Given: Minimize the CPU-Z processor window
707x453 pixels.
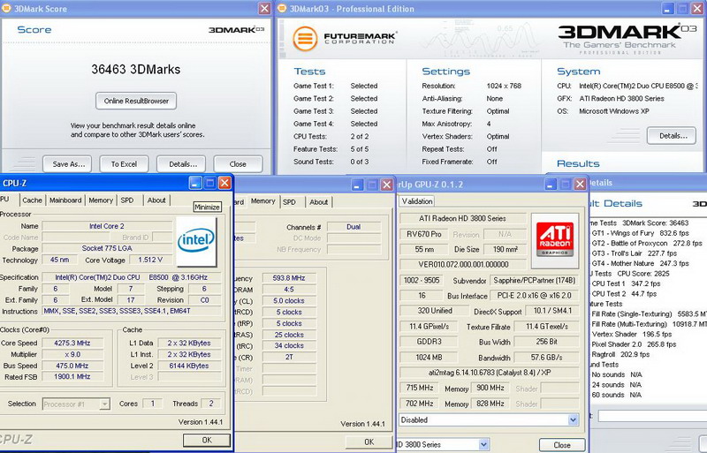Looking at the screenshot, I should [x=195, y=183].
